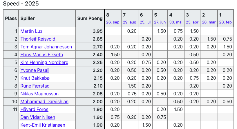Select Rune Færstad's name

[35, 86]
